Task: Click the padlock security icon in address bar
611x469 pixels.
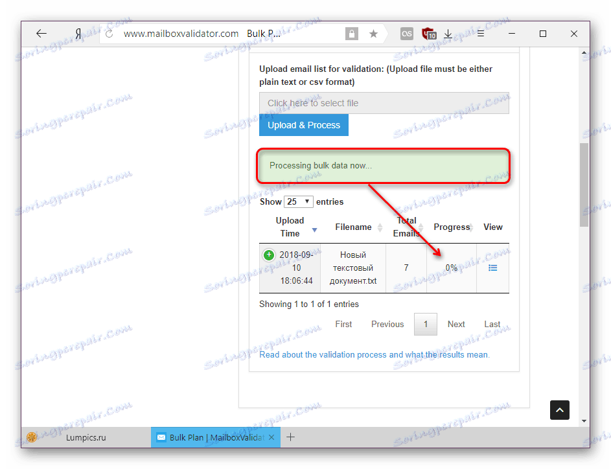Action: click(351, 33)
